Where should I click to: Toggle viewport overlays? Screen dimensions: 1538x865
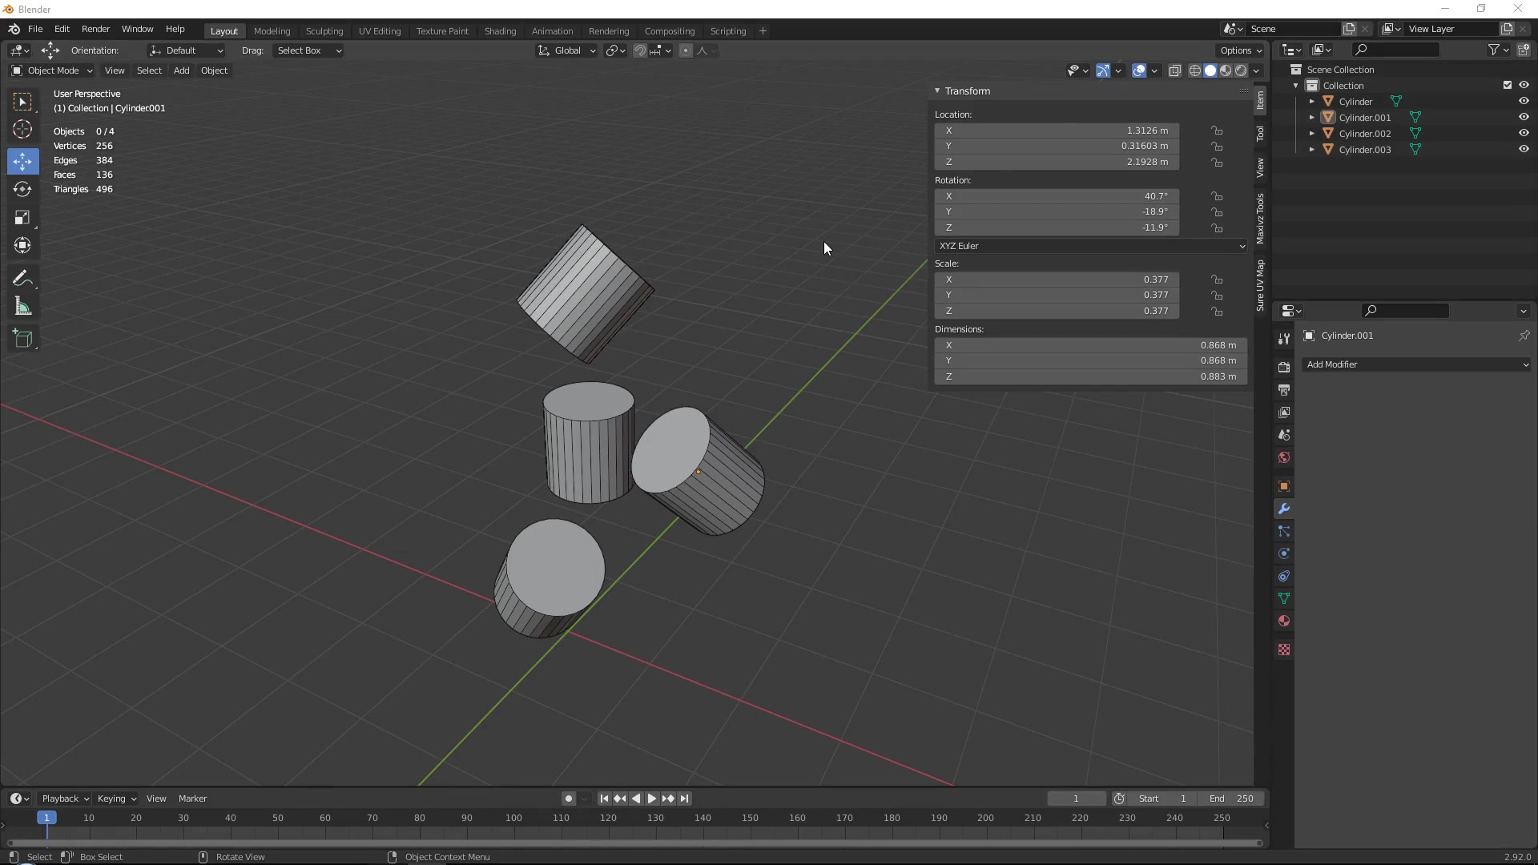[1138, 70]
